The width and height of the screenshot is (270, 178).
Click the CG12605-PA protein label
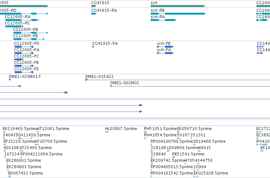click(27, 50)
